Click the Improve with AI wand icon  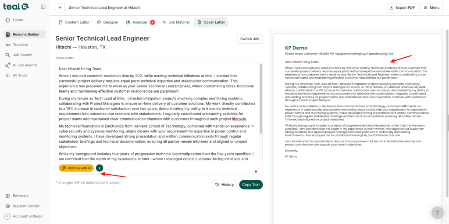click(x=64, y=168)
